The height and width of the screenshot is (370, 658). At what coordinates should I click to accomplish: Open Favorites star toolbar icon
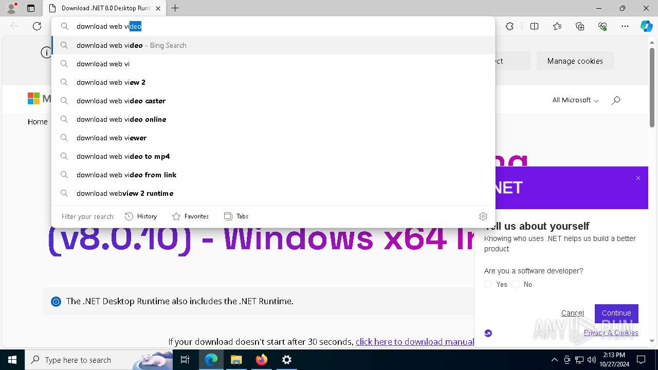[557, 26]
